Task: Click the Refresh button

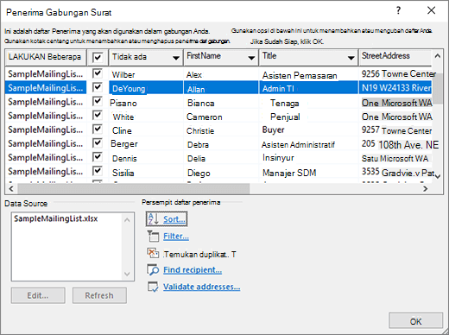Action: point(99,295)
